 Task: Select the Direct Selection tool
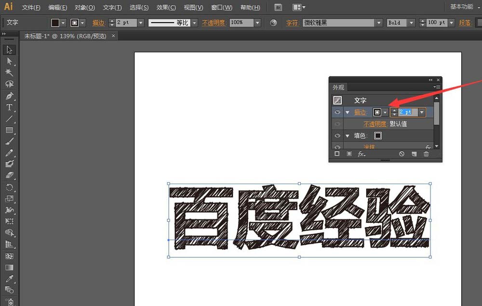(9, 61)
